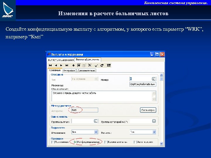
Task: Click the checkmark button beside Номер field
Action: click(154, 79)
